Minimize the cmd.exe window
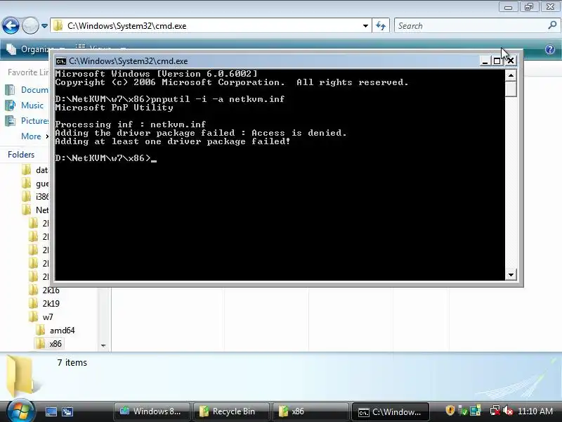This screenshot has width=562, height=422. [x=485, y=61]
